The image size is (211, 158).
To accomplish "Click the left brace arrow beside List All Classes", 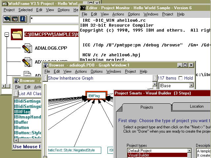I will pos(16,93).
